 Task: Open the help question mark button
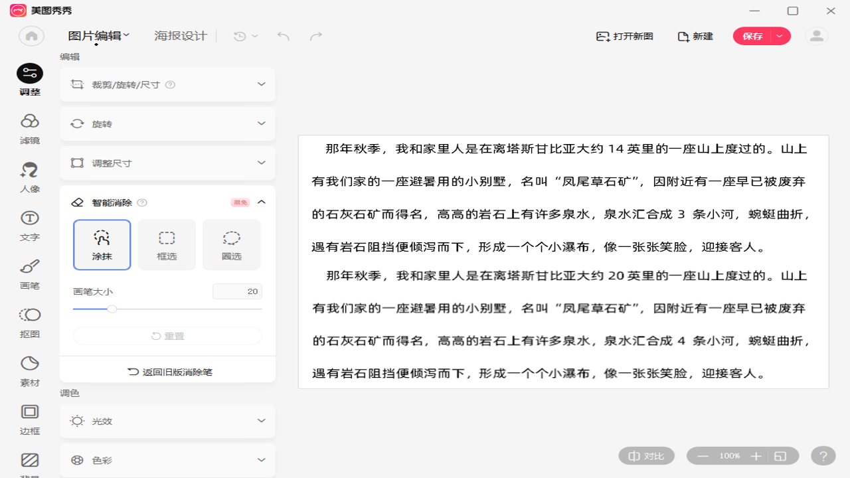coord(823,456)
